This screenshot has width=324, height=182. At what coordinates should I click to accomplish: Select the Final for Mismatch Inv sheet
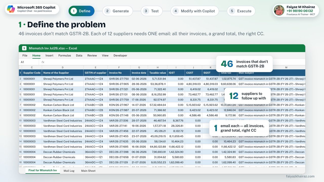click(43, 170)
